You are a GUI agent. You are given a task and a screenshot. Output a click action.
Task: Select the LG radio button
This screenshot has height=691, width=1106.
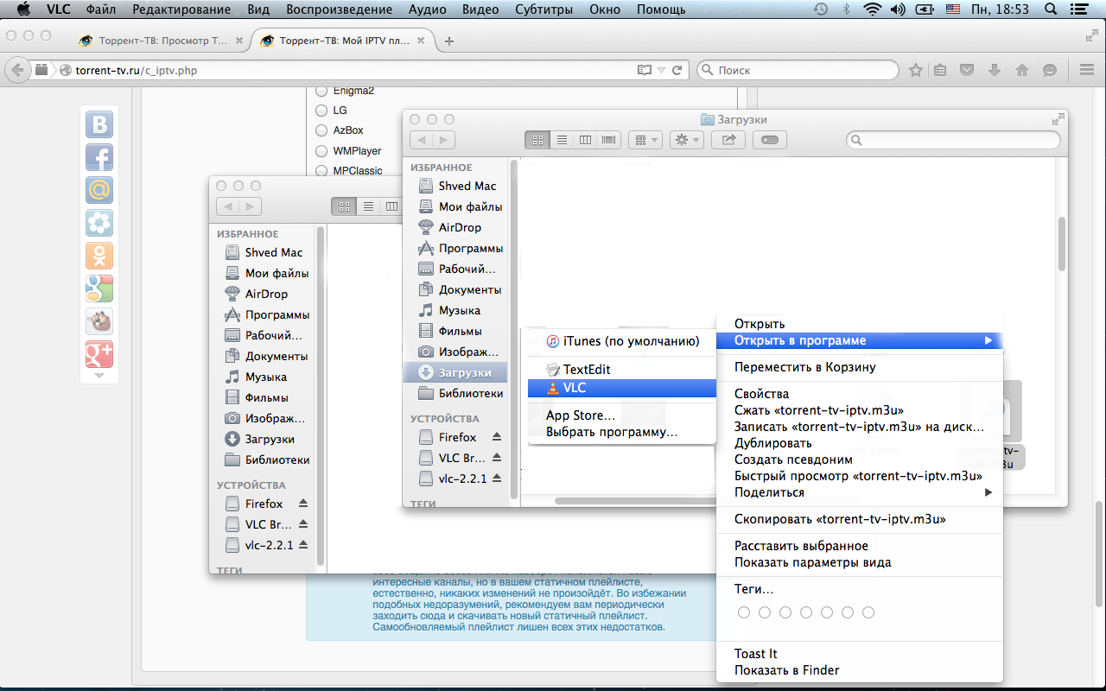(x=321, y=111)
